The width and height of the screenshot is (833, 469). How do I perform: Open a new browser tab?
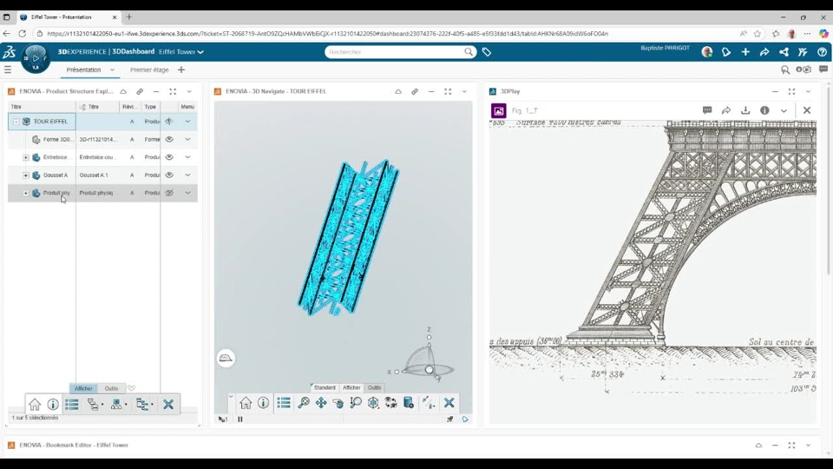click(x=129, y=17)
